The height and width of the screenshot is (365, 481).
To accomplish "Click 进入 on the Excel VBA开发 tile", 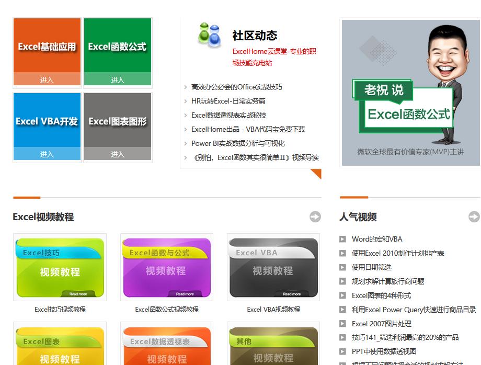I will tap(47, 154).
